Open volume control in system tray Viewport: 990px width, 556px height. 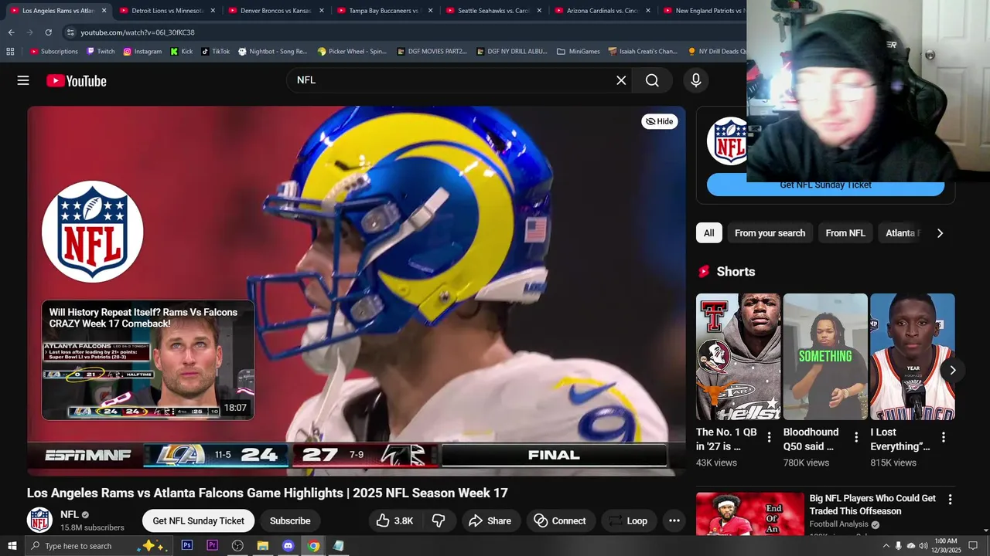pyautogui.click(x=923, y=546)
